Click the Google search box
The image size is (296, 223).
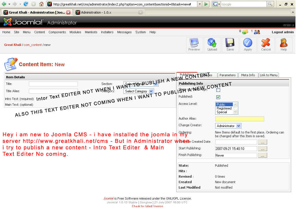pos(243,4)
